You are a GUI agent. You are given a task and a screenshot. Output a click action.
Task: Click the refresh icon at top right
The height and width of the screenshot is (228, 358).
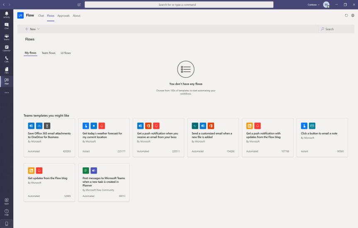point(346,16)
